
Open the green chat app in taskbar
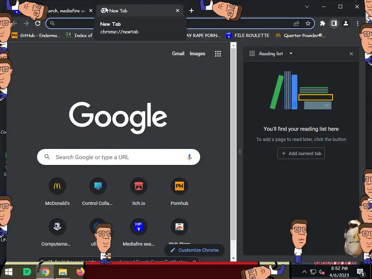tap(27, 272)
